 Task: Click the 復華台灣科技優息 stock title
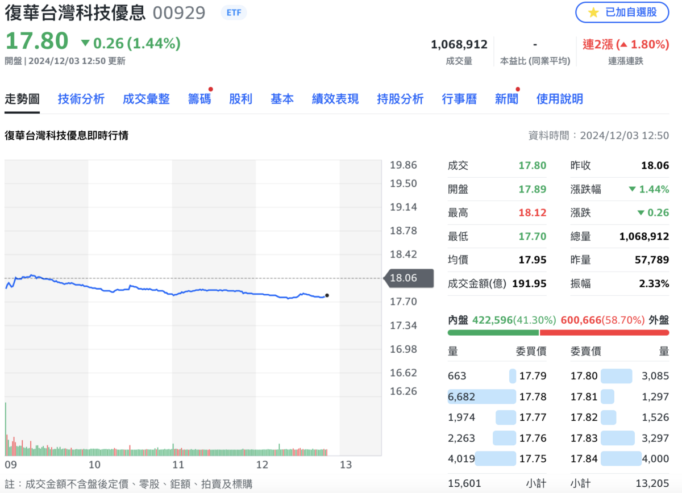75,12
